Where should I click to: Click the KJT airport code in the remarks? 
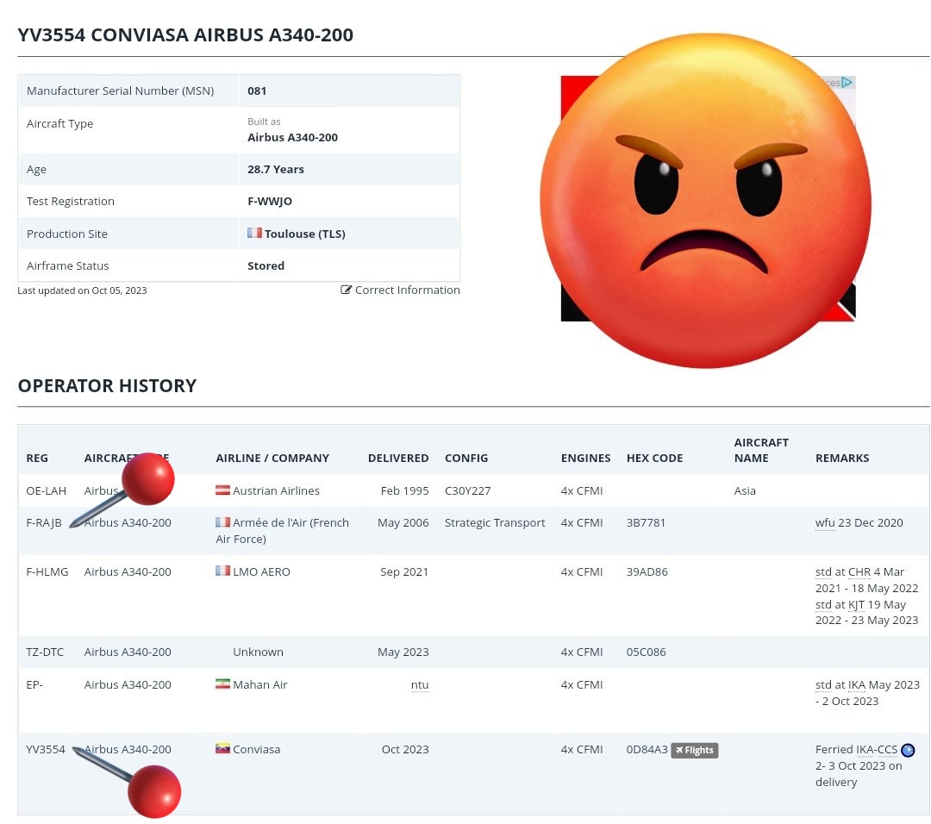[856, 604]
